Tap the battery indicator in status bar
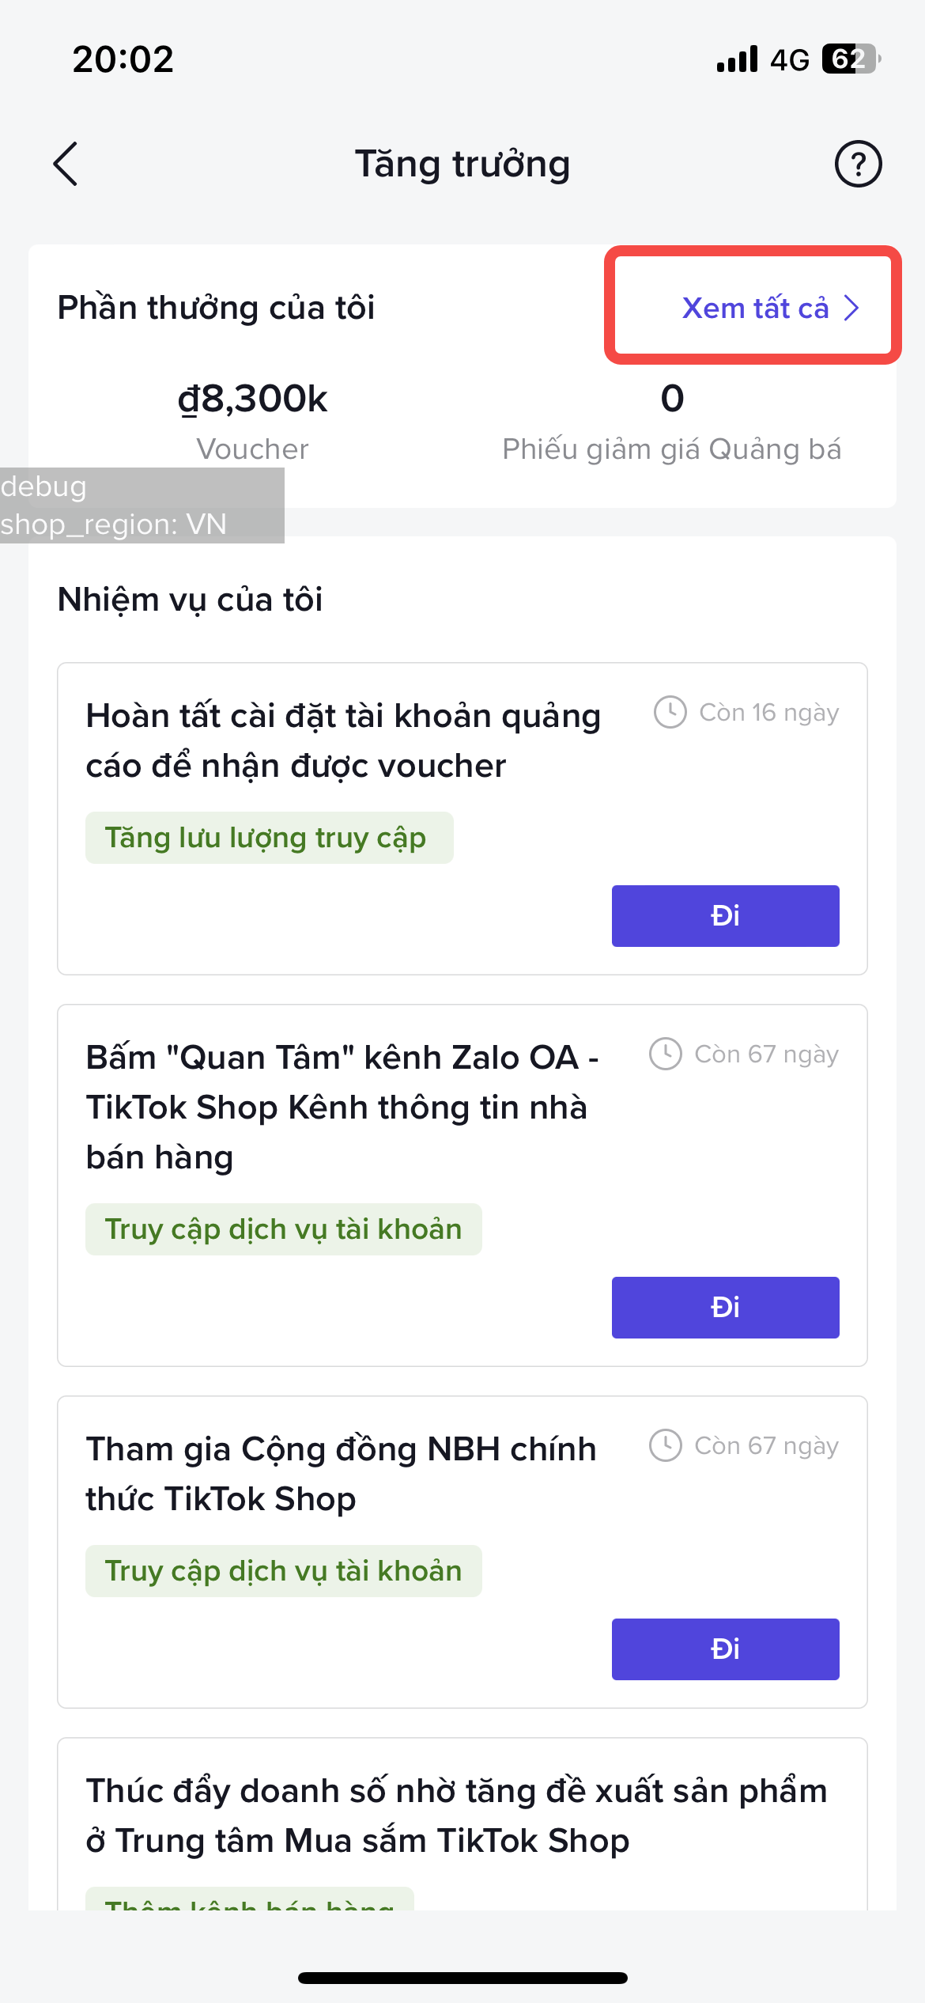This screenshot has height=2003, width=925. tap(851, 59)
